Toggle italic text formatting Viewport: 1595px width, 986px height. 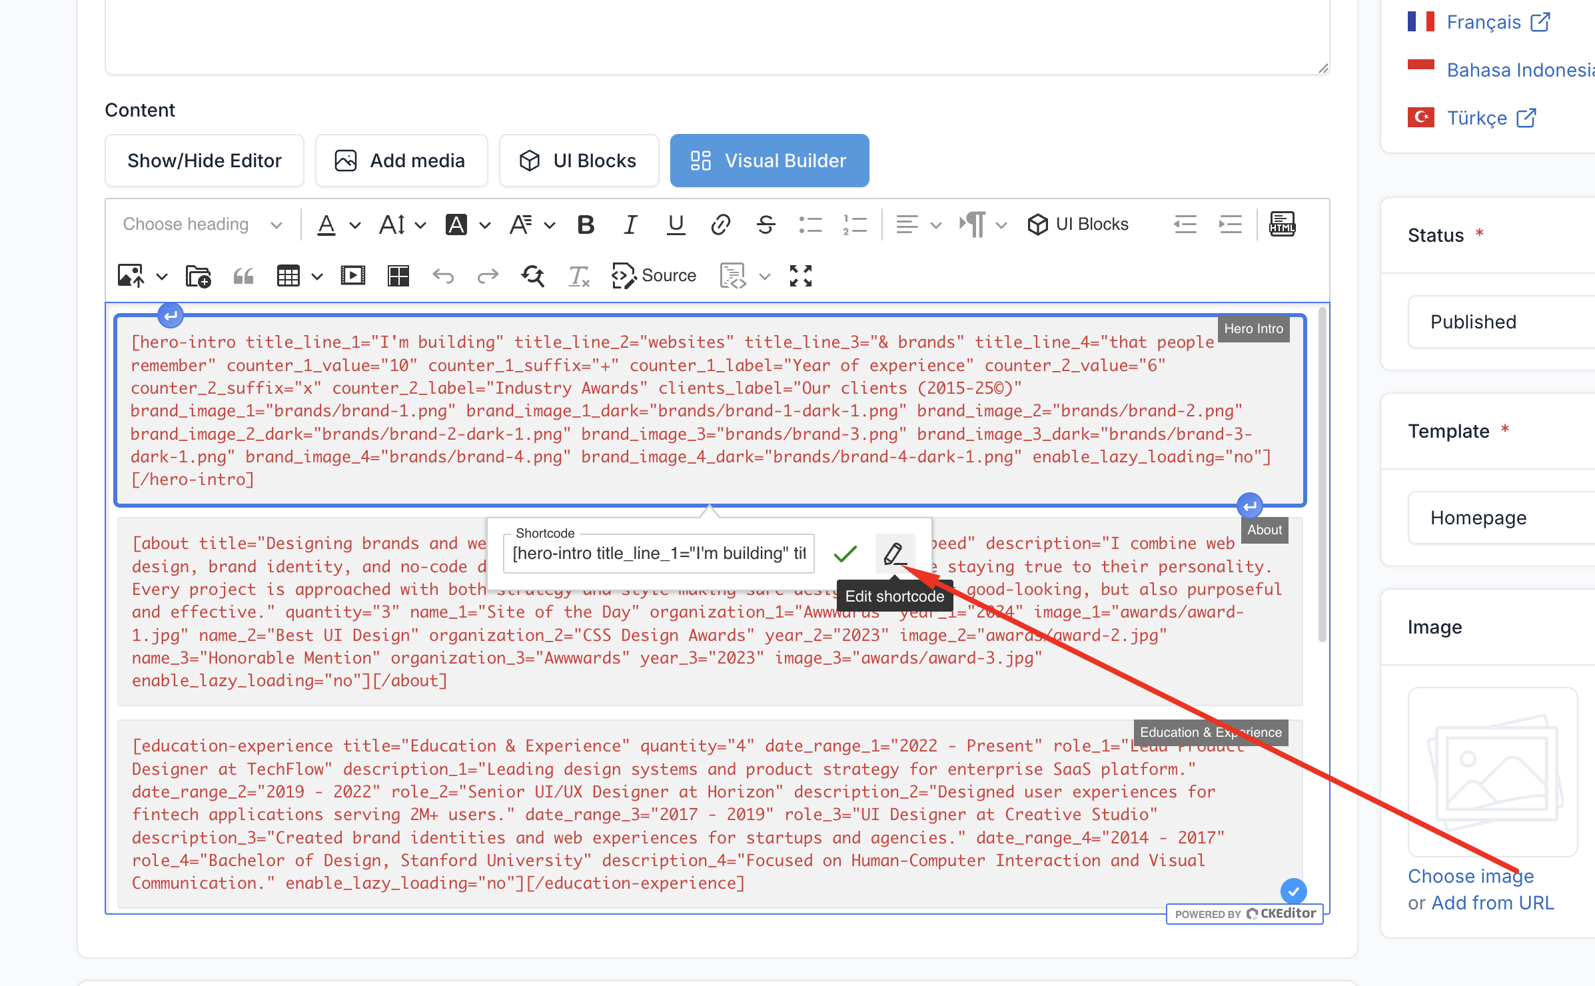630,225
